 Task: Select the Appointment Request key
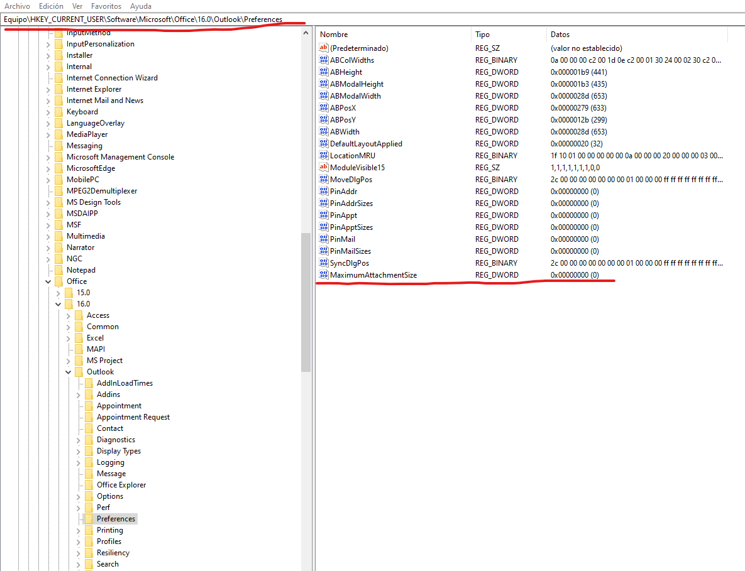point(133,416)
